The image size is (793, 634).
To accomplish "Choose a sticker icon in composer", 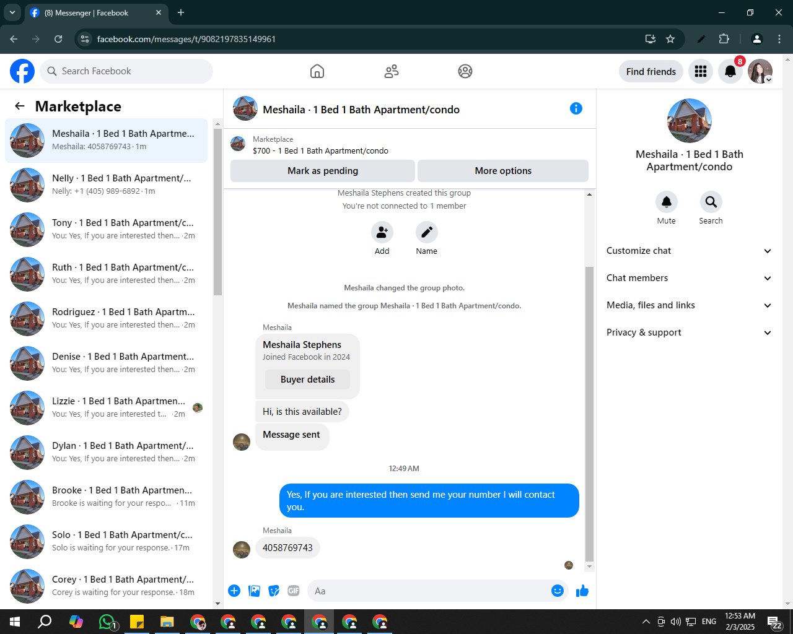I will pos(274,591).
